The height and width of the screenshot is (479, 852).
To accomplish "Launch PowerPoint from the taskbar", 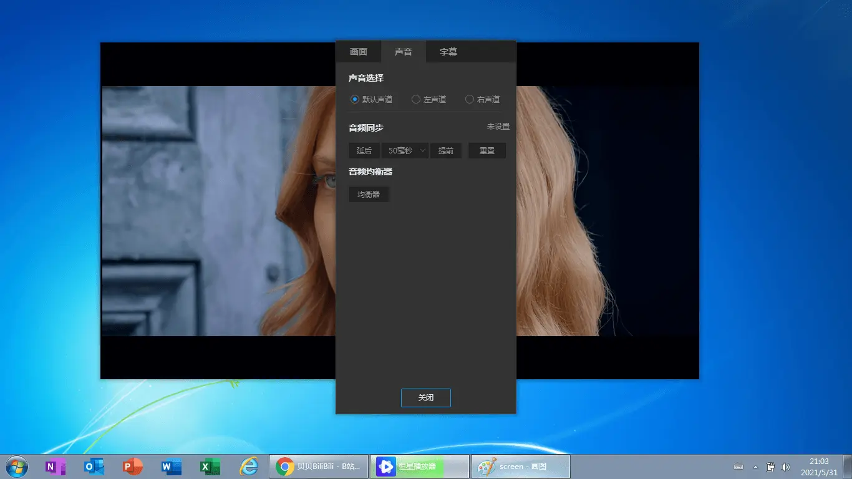I will point(133,467).
